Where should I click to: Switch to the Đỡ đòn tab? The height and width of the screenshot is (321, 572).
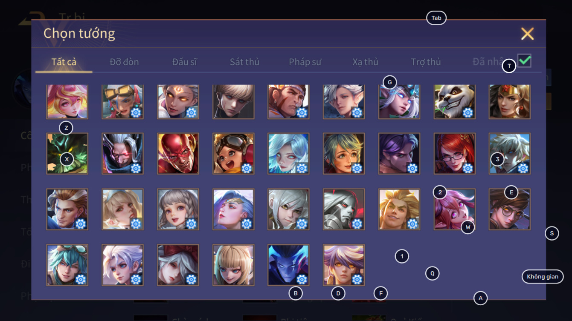(x=124, y=62)
